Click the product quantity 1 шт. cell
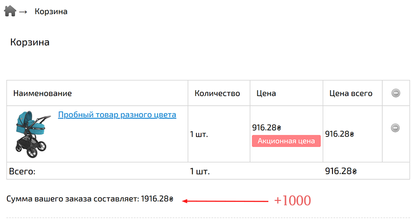The image size is (415, 223). (199, 134)
